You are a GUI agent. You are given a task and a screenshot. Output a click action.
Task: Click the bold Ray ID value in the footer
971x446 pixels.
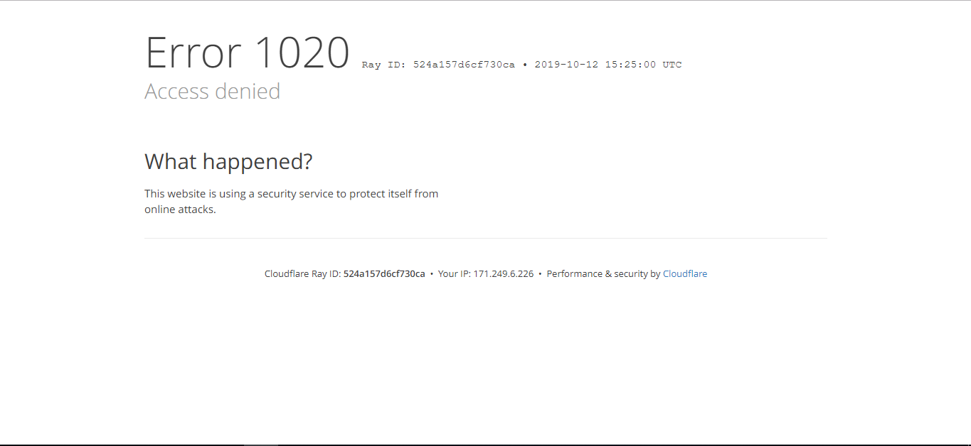pyautogui.click(x=384, y=274)
